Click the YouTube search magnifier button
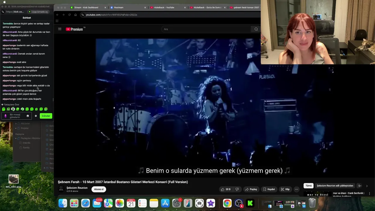 pos(256,29)
